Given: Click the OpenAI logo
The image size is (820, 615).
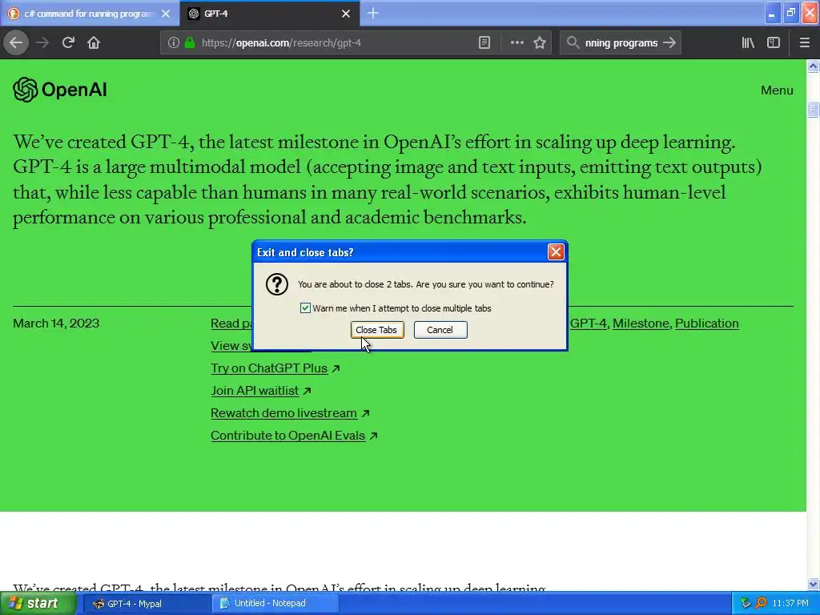Looking at the screenshot, I should coord(60,90).
